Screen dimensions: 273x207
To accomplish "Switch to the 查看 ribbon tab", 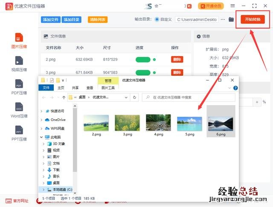I will coord(90,88).
